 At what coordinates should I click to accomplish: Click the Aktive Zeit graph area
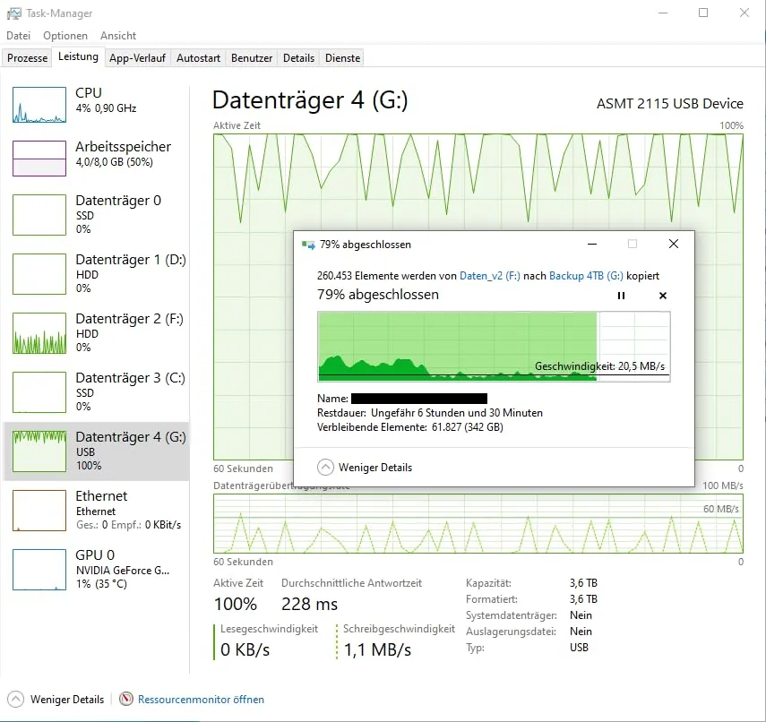(478, 297)
